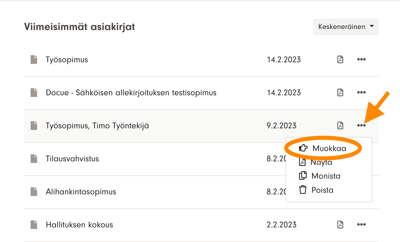The height and width of the screenshot is (242, 400).
Task: Click PDF icon for Docue testisopimus row
Action: pyautogui.click(x=340, y=93)
